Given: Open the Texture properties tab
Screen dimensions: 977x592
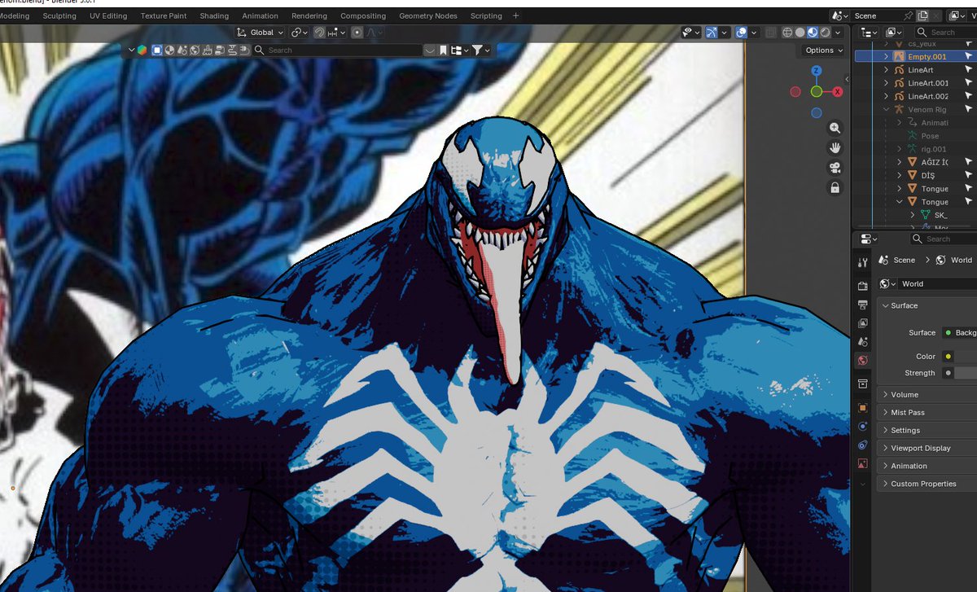Looking at the screenshot, I should 863,463.
